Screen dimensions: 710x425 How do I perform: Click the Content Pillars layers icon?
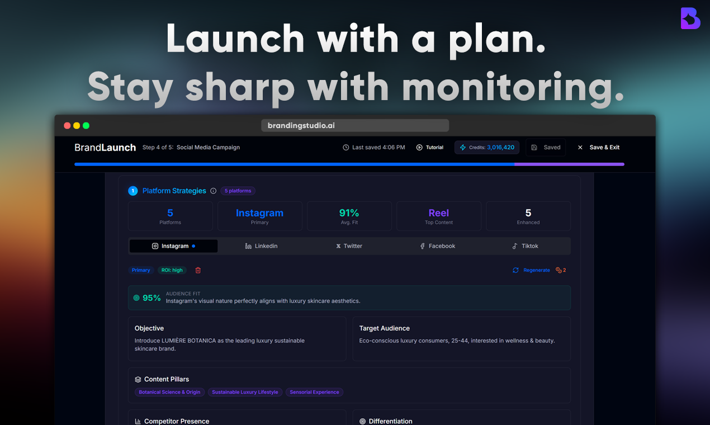(x=138, y=379)
